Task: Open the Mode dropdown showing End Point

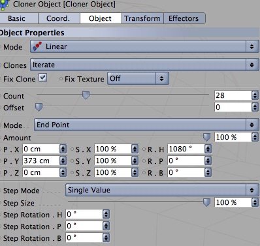Action: [146, 125]
